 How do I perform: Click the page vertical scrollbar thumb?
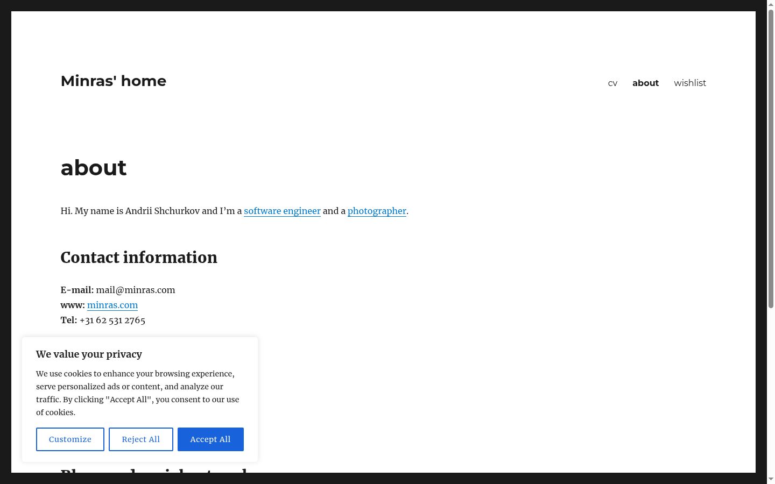coord(771,159)
